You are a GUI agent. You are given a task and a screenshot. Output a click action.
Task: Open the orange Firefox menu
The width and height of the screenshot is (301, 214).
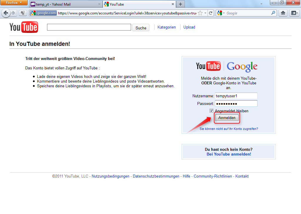(14, 3)
